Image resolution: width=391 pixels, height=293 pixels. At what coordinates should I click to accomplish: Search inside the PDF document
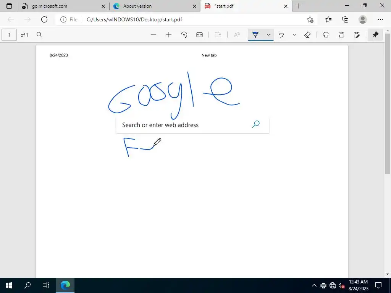pos(39,35)
